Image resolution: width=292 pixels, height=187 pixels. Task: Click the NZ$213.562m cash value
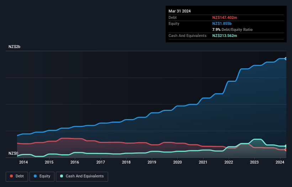coord(224,36)
